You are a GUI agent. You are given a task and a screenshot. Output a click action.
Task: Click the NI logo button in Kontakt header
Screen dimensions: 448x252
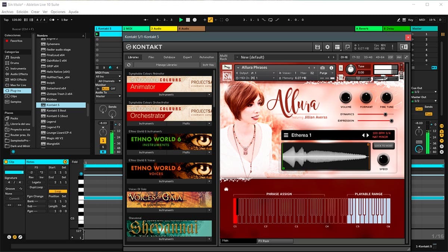(x=404, y=47)
